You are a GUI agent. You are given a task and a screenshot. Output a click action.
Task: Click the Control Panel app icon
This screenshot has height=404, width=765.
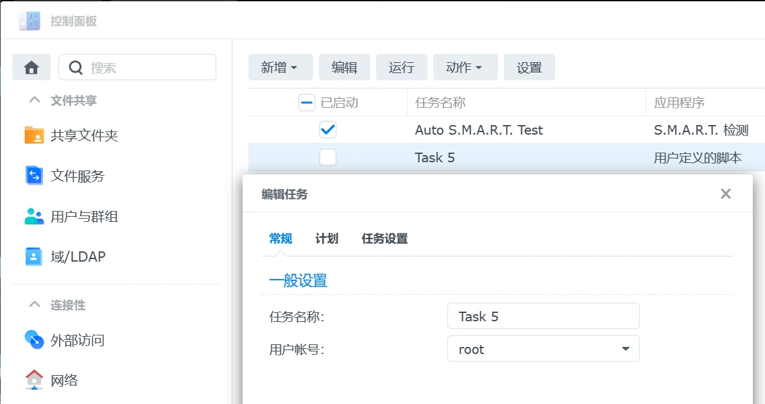click(x=30, y=21)
